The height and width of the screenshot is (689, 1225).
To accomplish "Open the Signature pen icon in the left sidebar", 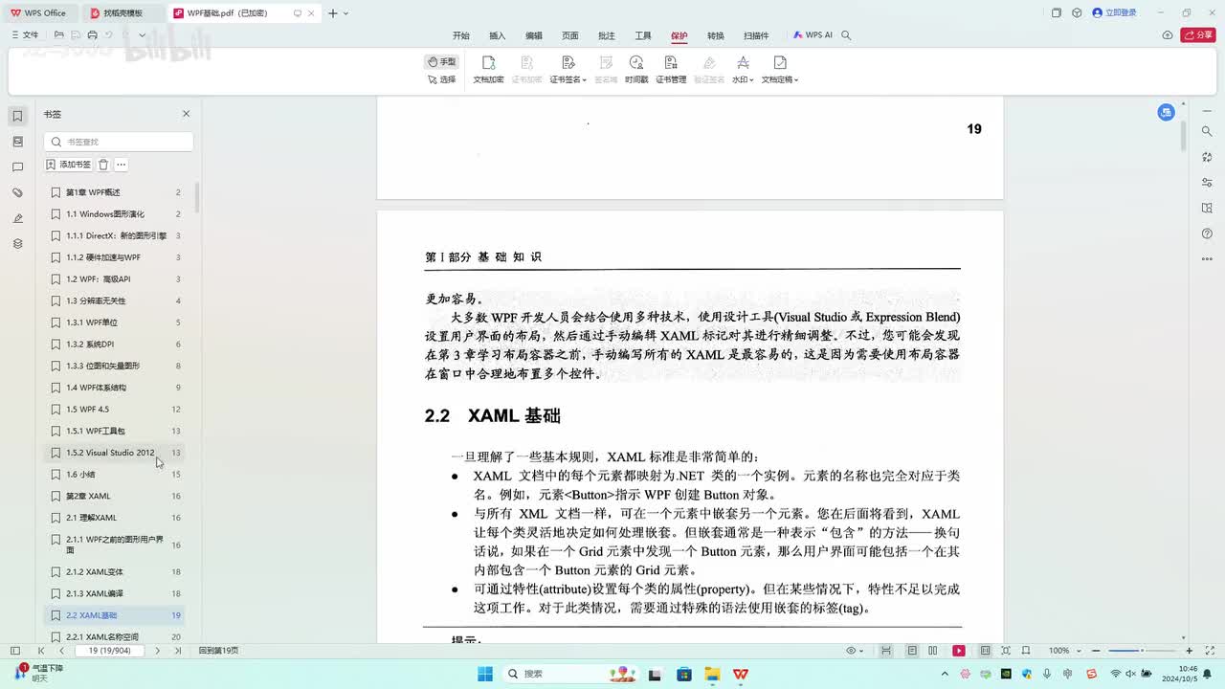I will 17,219.
